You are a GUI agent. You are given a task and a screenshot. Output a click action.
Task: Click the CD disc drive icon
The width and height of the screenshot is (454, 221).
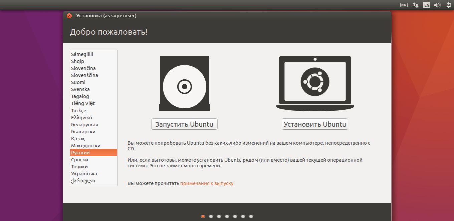185,84
